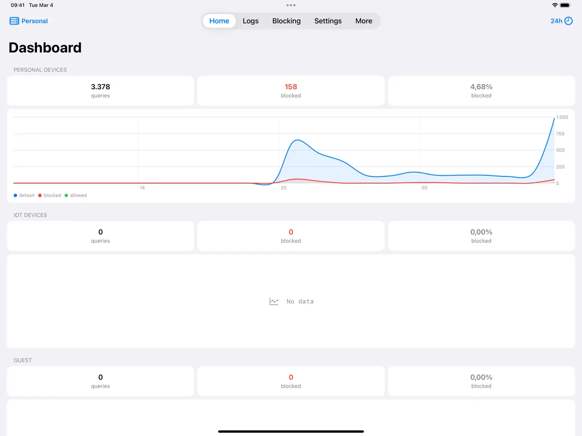Image resolution: width=582 pixels, height=436 pixels.
Task: Click the default legend label
Action: tap(27, 195)
